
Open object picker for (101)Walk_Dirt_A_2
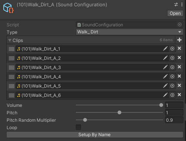tap(172, 58)
